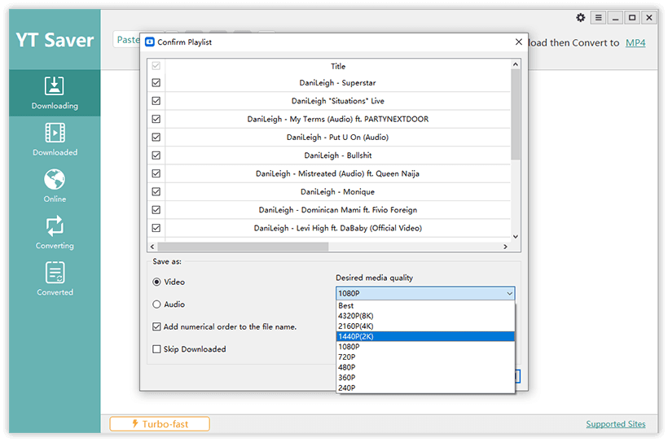This screenshot has height=442, width=668.
Task: Select row DaniLeigh - Mistreated (Audio) ft. Queen Naija
Action: click(x=337, y=173)
